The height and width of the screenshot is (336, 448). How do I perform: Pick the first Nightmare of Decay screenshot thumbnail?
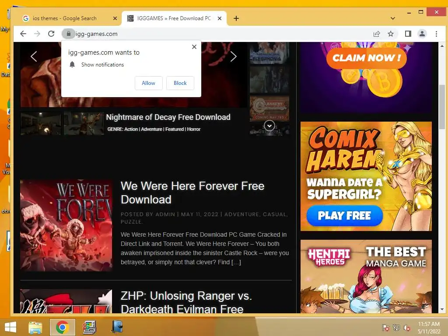click(x=41, y=123)
